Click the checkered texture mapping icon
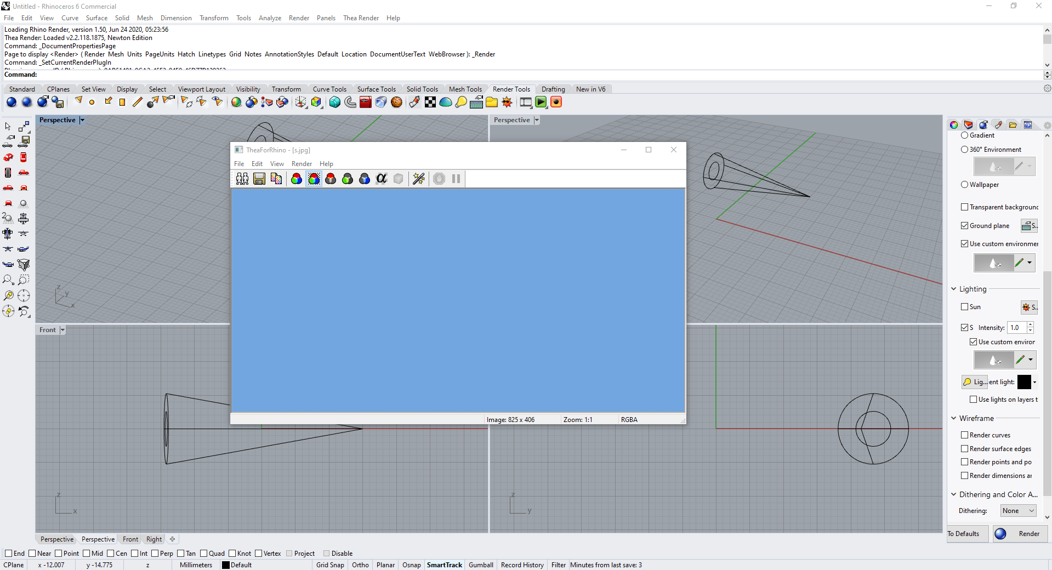 pyautogui.click(x=430, y=102)
